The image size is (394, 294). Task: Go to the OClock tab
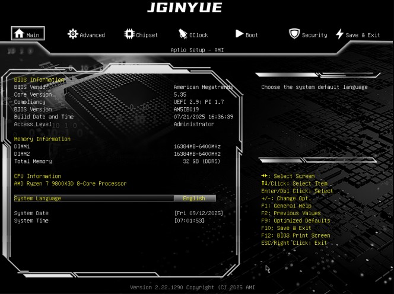199,35
